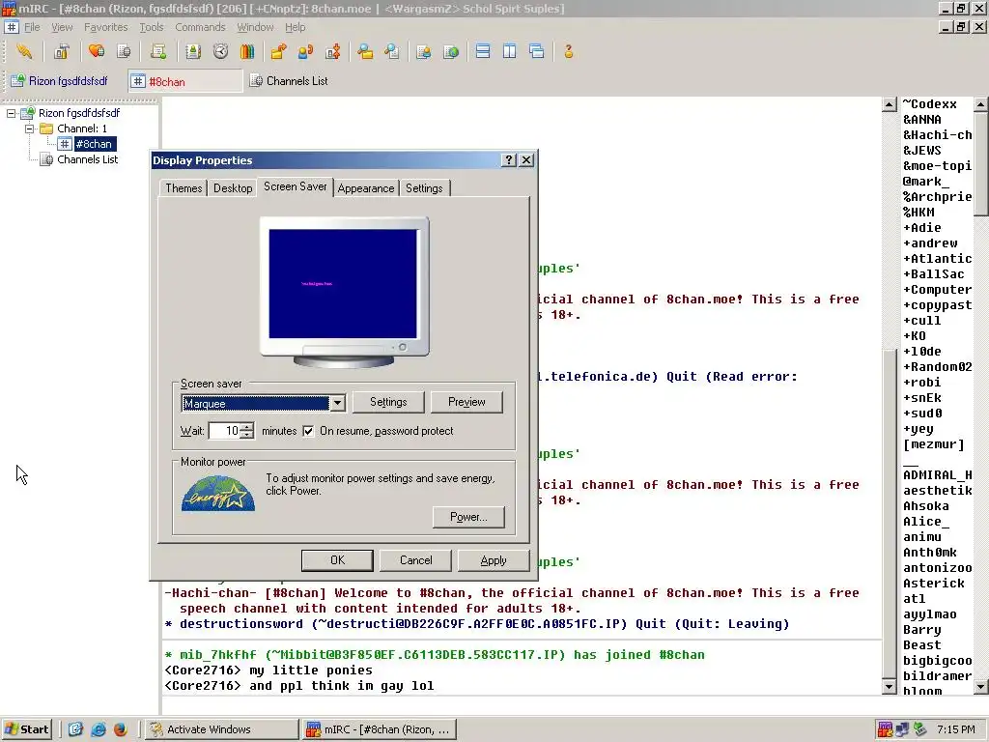The image size is (989, 742).
Task: Open the Favorites menu
Action: point(106,27)
